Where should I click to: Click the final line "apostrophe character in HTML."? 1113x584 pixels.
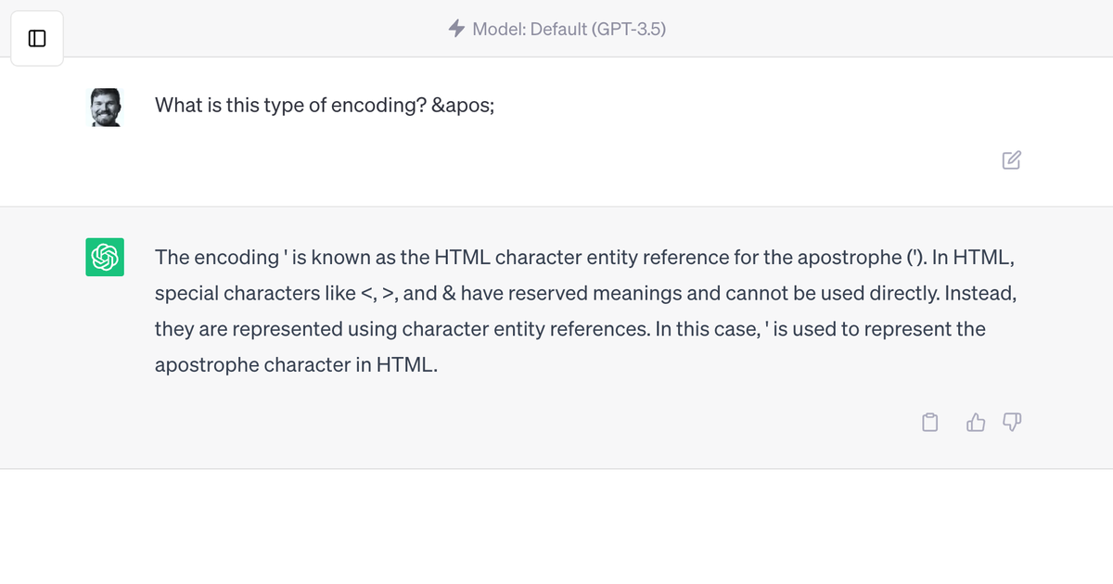coord(295,365)
